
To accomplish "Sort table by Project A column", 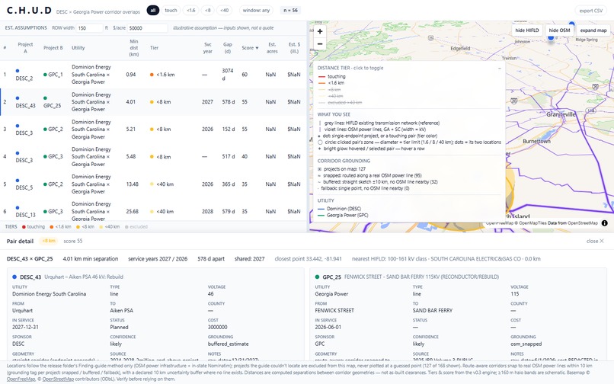I will click(x=25, y=48).
